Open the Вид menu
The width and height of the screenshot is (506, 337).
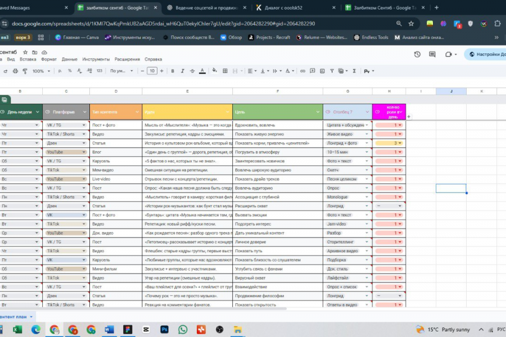point(11,60)
